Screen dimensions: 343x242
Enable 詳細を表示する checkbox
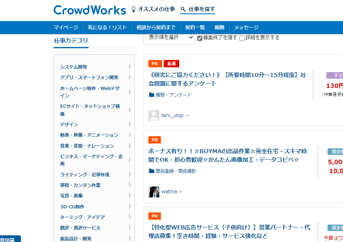point(242,38)
